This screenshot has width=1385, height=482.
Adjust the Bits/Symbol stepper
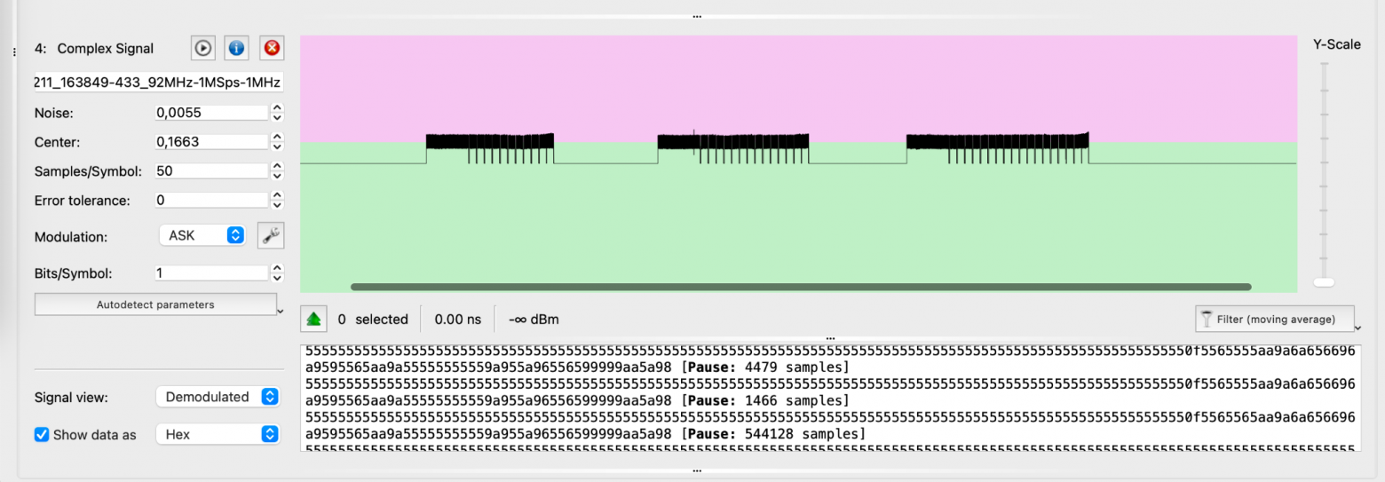tap(277, 273)
